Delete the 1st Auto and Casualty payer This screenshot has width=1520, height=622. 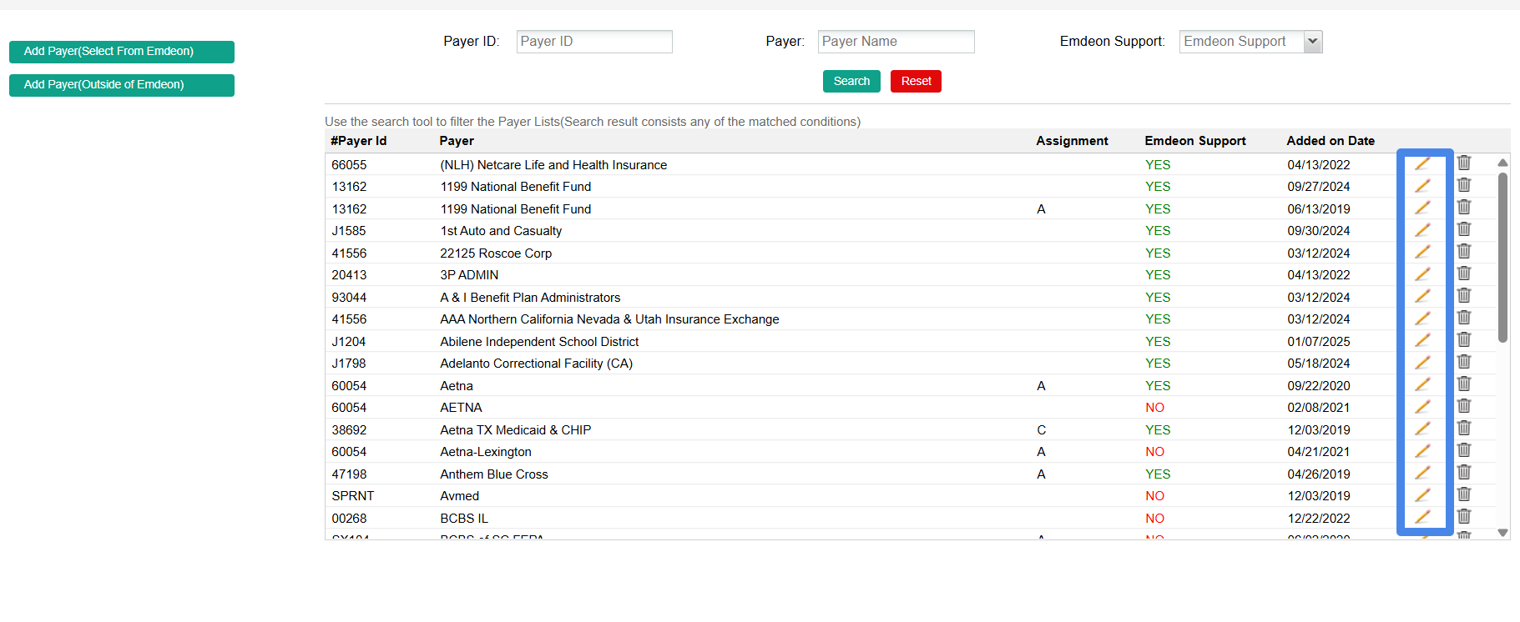pyautogui.click(x=1464, y=229)
